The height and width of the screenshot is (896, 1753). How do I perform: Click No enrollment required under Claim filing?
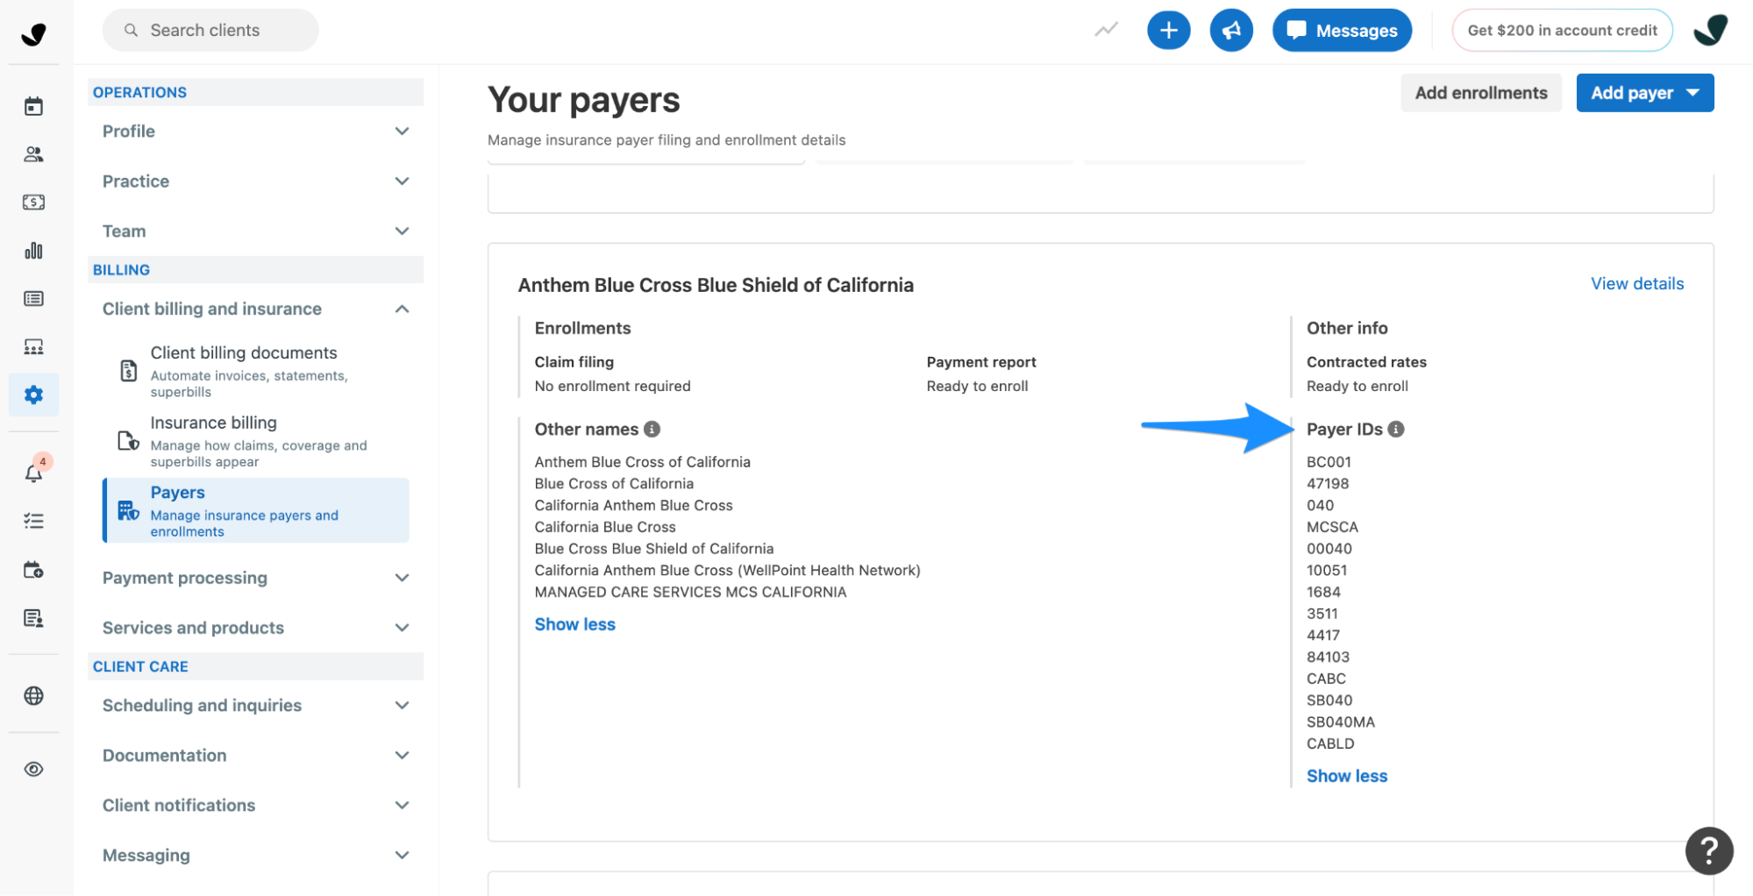click(612, 387)
